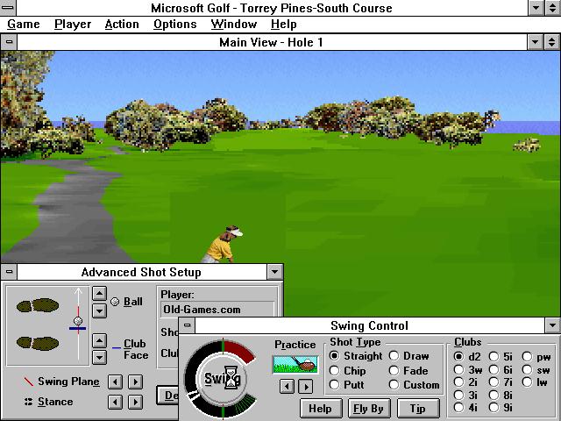
Task: Open Advanced Shot Setup control menu box
Action: click(9, 272)
